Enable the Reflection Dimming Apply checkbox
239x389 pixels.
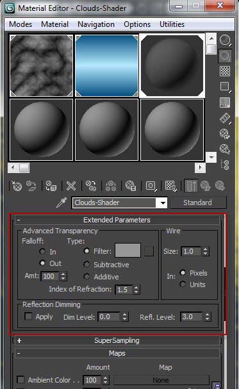[28, 317]
